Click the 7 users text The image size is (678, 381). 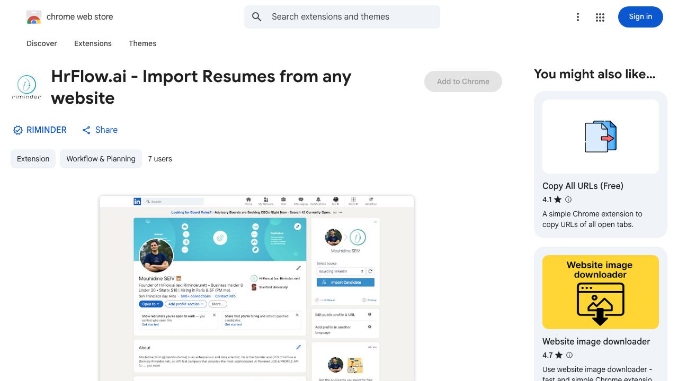(160, 159)
